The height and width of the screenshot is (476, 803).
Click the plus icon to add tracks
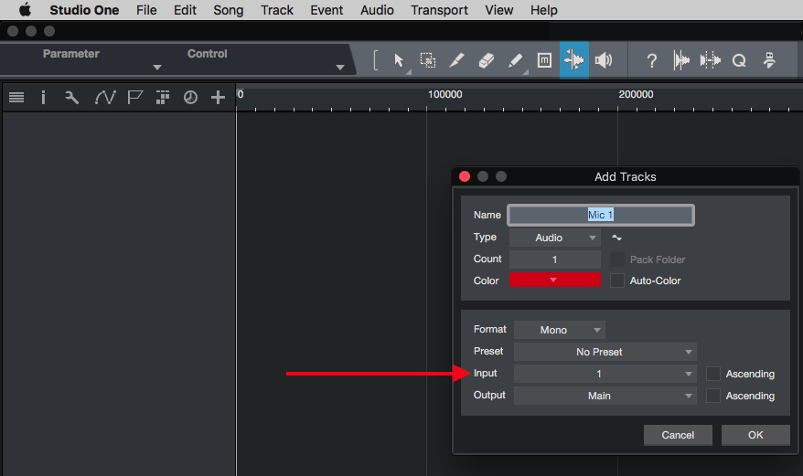point(218,97)
